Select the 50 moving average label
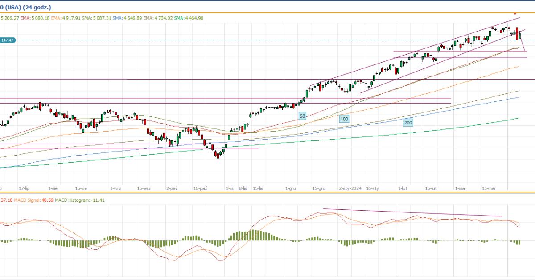Image resolution: width=535 pixels, height=280 pixels. pyautogui.click(x=302, y=116)
